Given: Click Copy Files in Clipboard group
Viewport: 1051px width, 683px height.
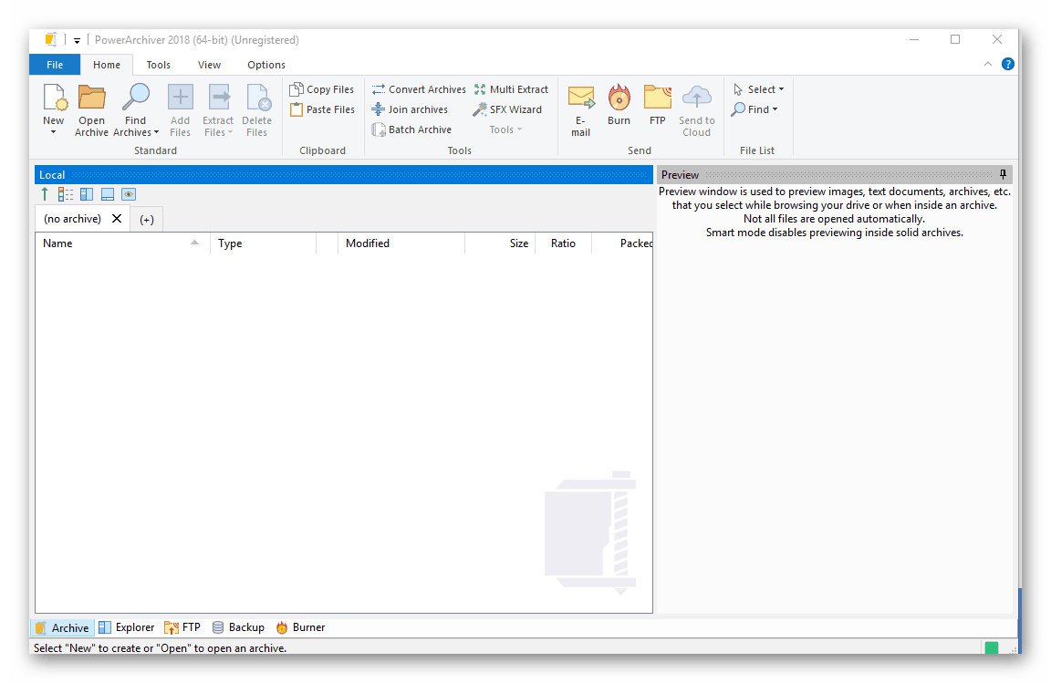Looking at the screenshot, I should click(x=322, y=89).
